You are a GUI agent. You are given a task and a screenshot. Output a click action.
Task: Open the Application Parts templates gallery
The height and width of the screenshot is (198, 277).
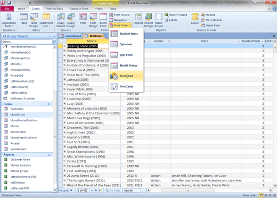[9, 20]
